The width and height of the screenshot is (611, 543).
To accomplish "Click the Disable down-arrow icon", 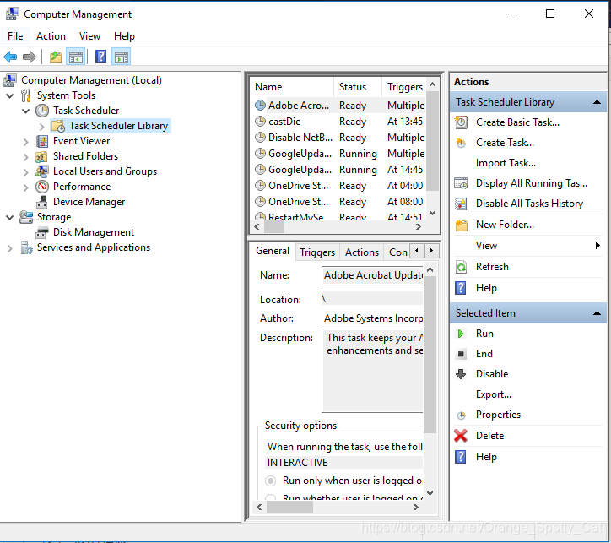I will 461,374.
